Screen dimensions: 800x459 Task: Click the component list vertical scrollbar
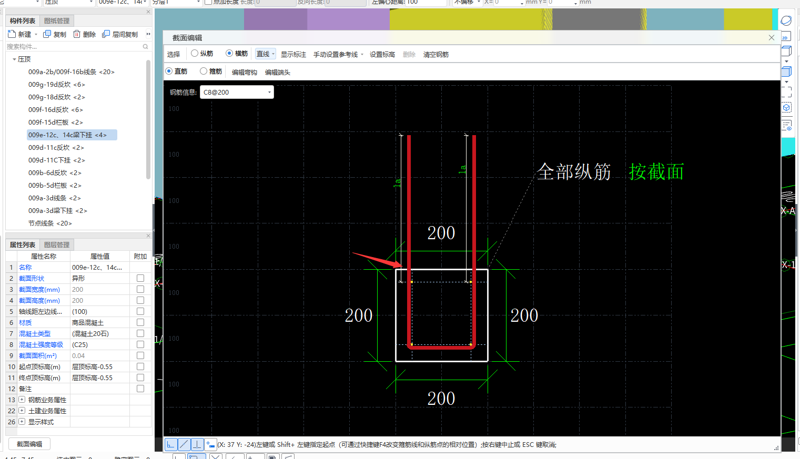click(x=148, y=120)
